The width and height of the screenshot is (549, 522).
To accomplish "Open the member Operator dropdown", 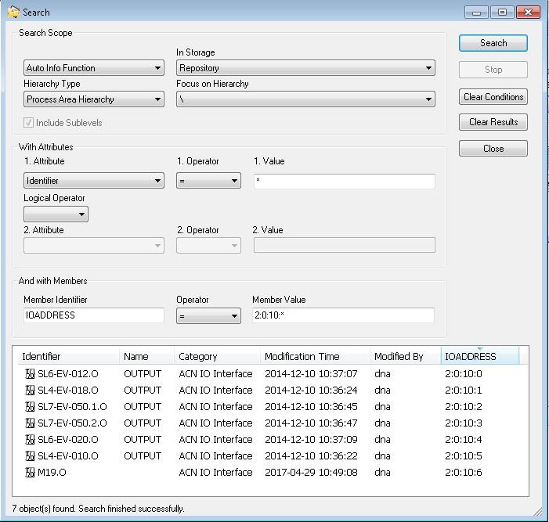I will tap(208, 316).
